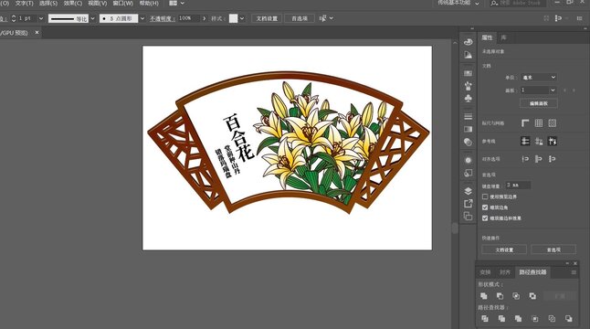Image resolution: width=590 pixels, height=329 pixels.
Task: Toggle the show rulers icon
Action: 525,123
